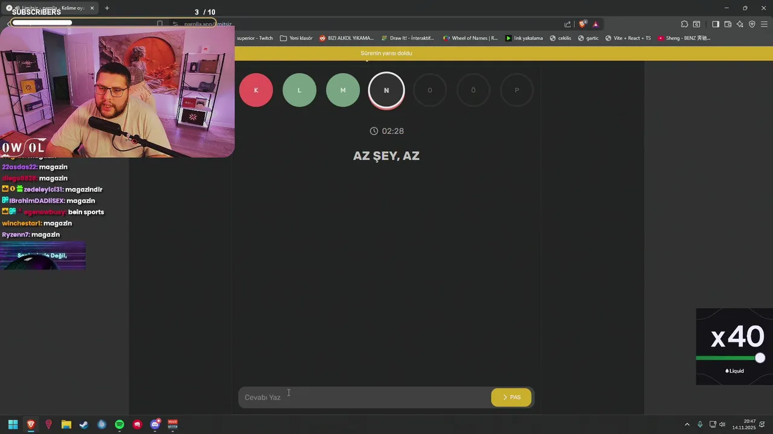The width and height of the screenshot is (773, 434).
Task: Open the clock showing 20:47
Action: click(x=744, y=424)
